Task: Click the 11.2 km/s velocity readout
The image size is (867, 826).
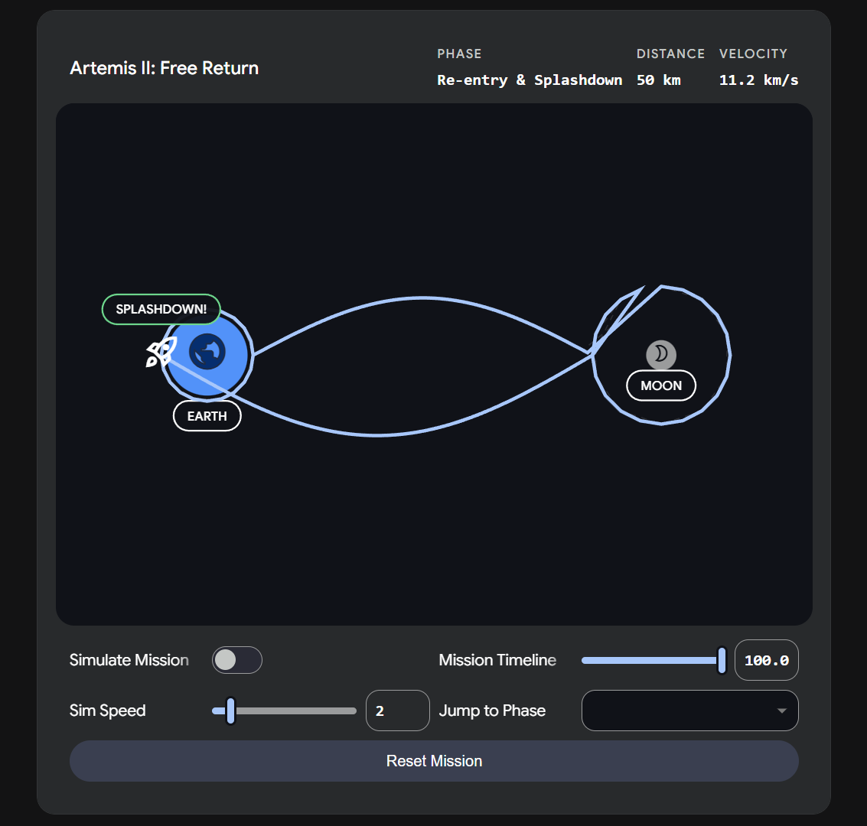Action: point(758,80)
